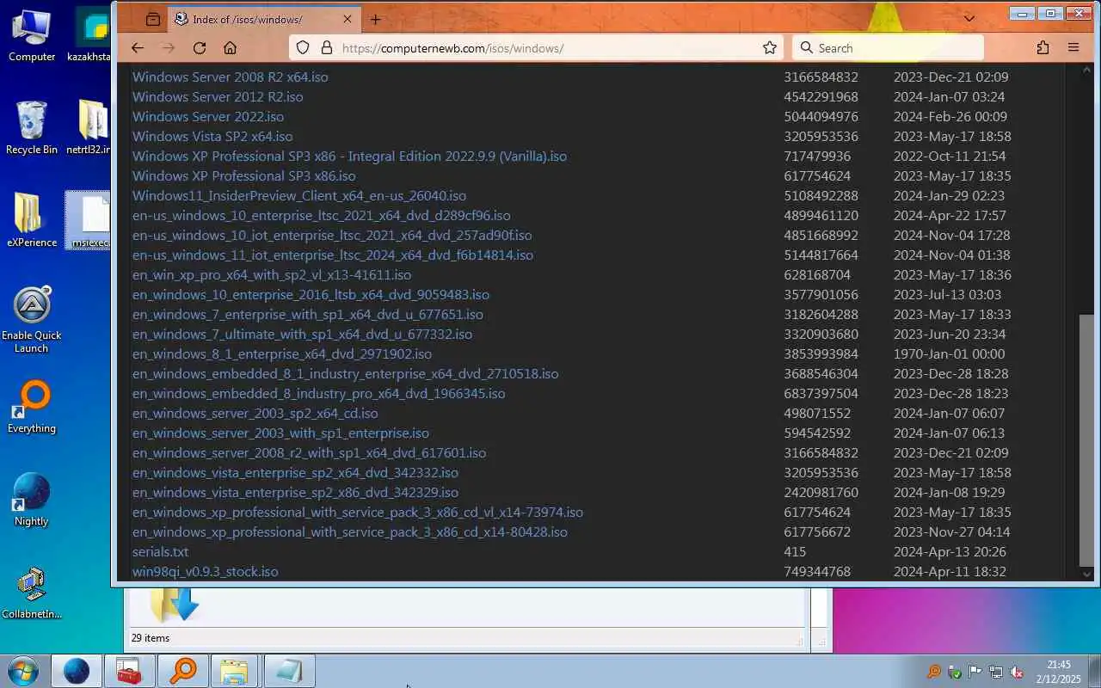This screenshot has height=688, width=1101.
Task: Open the Windows Start menu orb
Action: click(x=22, y=671)
